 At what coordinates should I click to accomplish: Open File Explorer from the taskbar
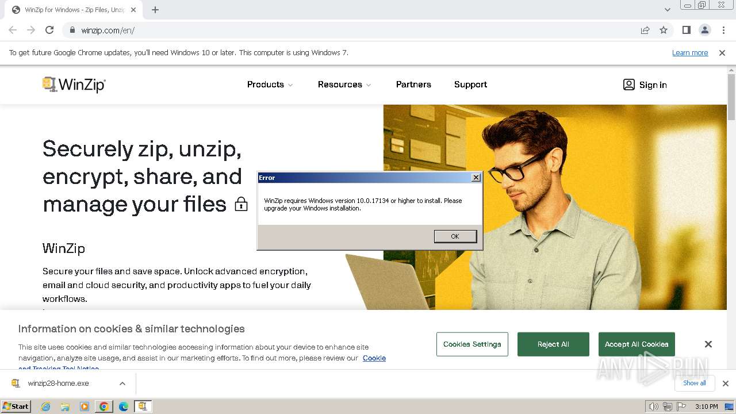point(65,407)
